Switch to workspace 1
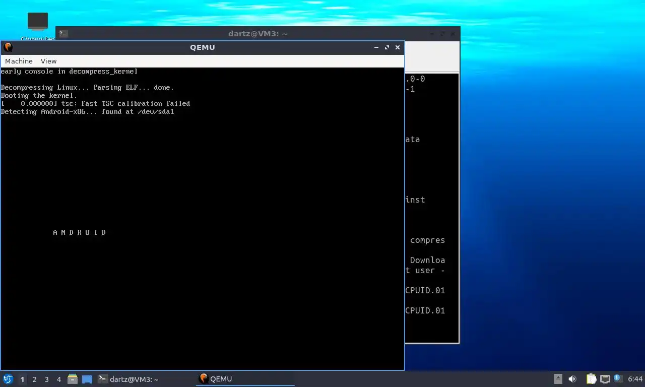 pyautogui.click(x=22, y=379)
